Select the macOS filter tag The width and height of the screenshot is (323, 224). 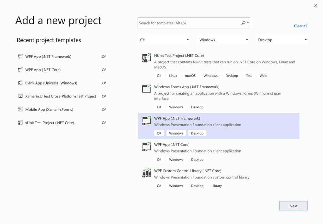click(190, 75)
